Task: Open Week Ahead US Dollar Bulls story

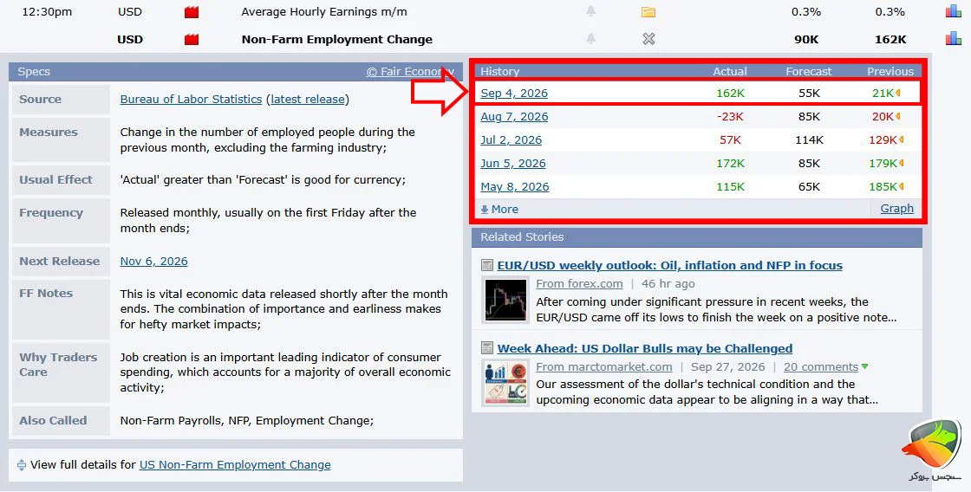Action: coord(645,348)
